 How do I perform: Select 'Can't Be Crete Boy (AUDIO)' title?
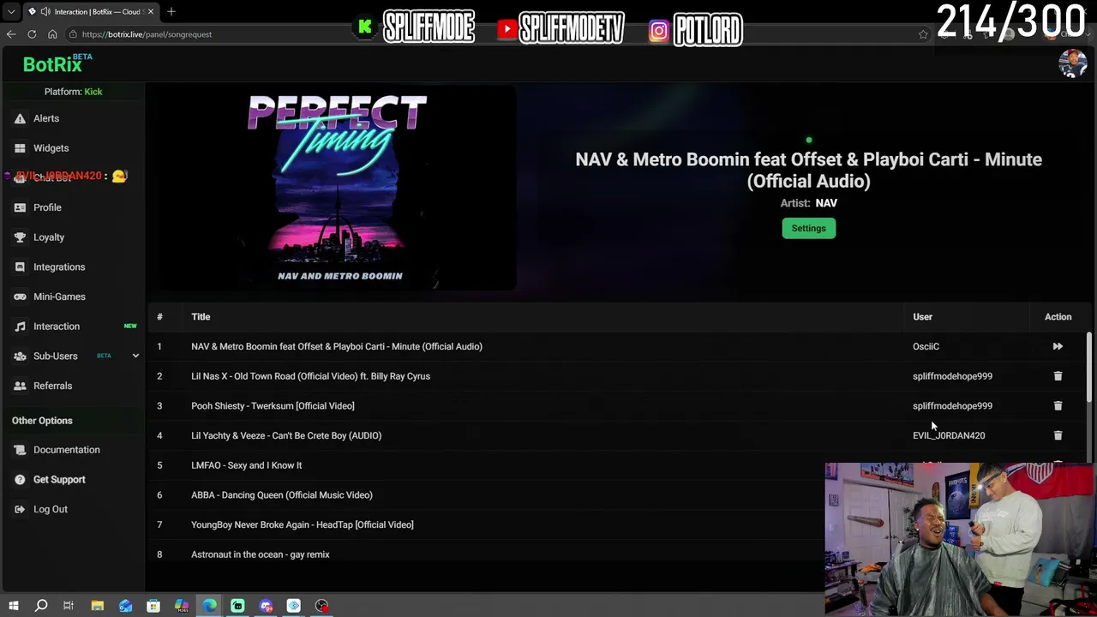[286, 435]
